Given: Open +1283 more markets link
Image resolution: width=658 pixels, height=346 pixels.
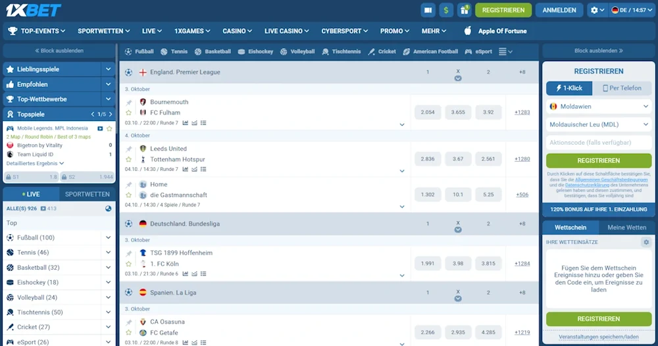Looking at the screenshot, I should [x=522, y=112].
